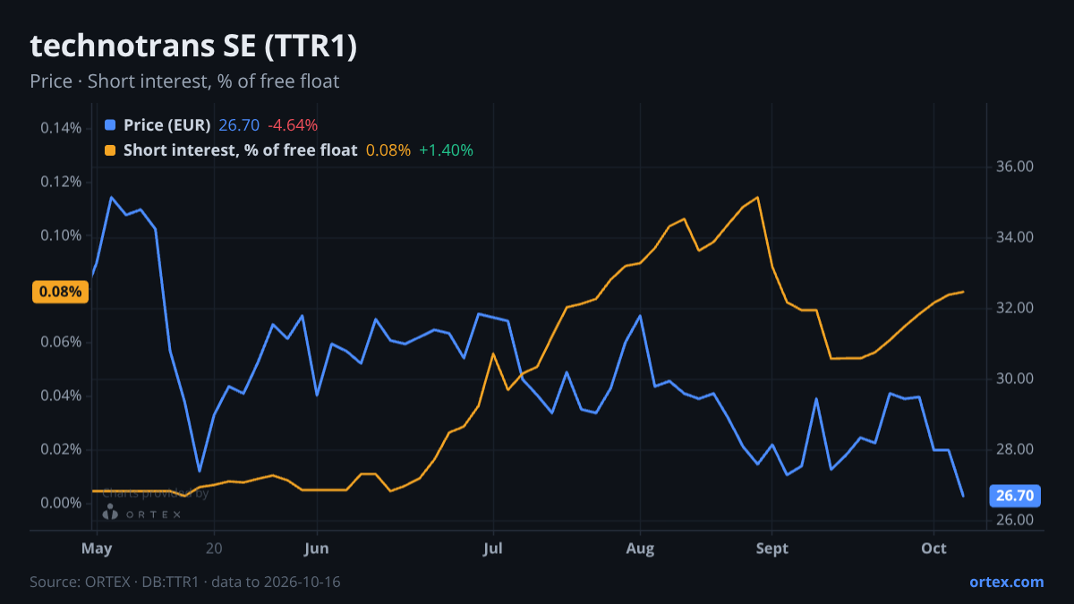Click the 0.06% left axis label
1074x604 pixels.
61,342
